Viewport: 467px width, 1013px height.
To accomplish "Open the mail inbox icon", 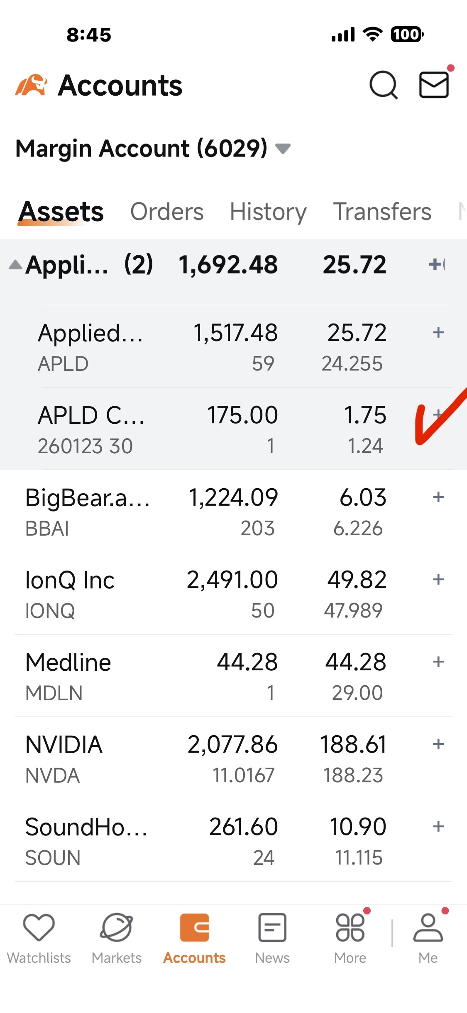I will click(x=434, y=85).
